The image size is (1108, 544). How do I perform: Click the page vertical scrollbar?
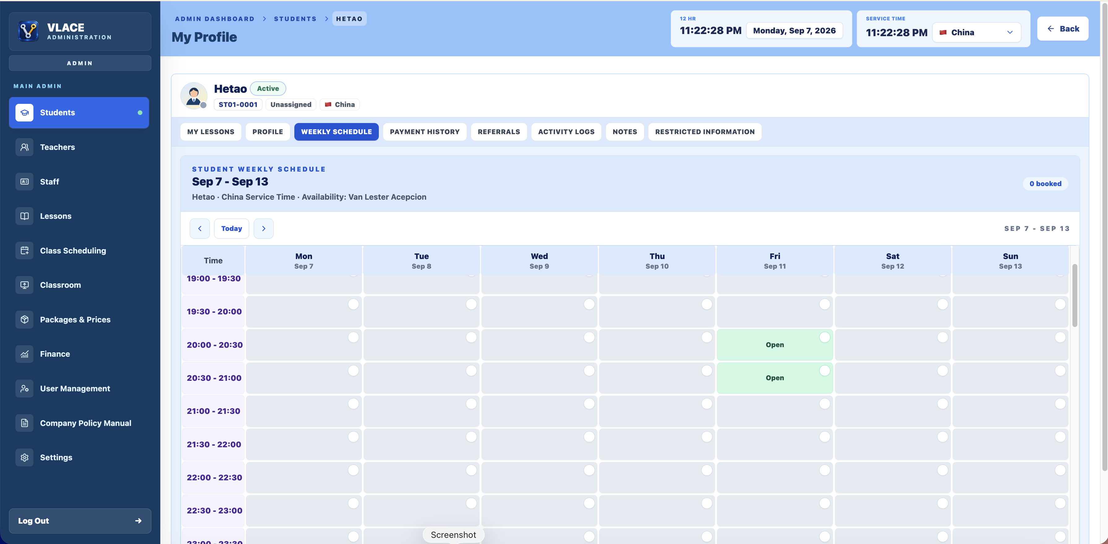click(x=1104, y=236)
